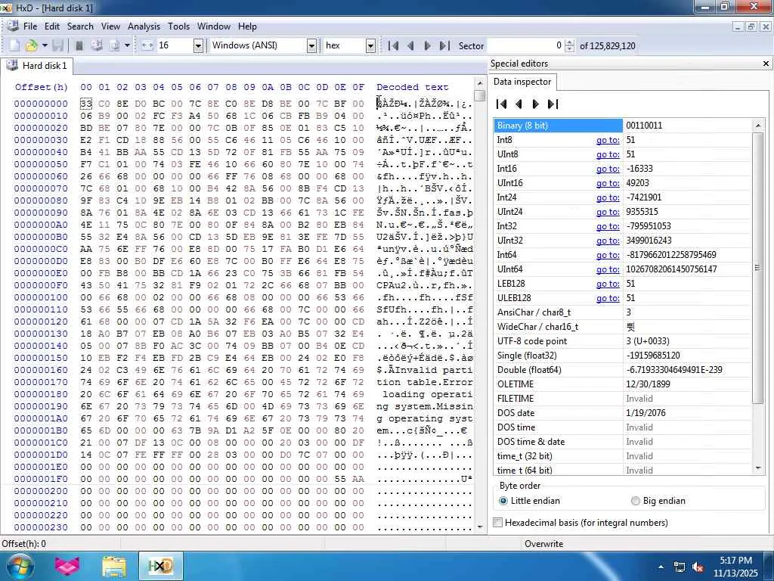Jump to last byte in Data inspector

553,104
